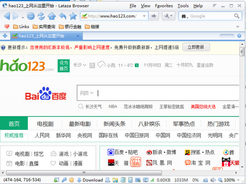
Task: Toggle the speaker mute icon in status bar
Action: (213, 180)
